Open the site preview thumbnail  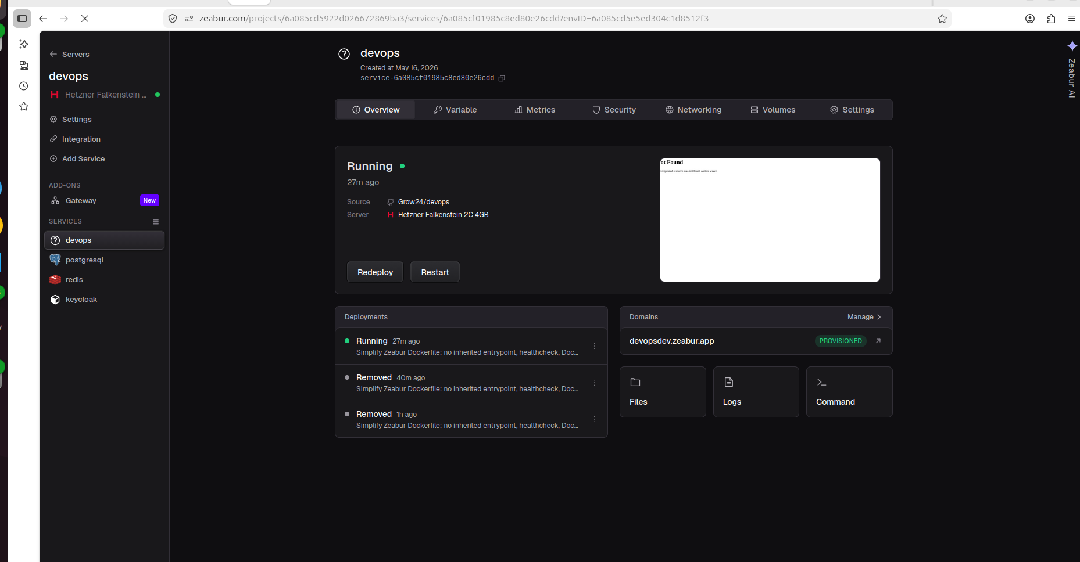pyautogui.click(x=770, y=220)
